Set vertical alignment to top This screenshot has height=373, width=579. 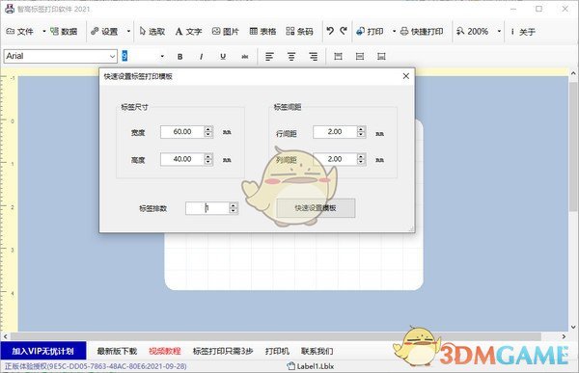click(x=338, y=57)
